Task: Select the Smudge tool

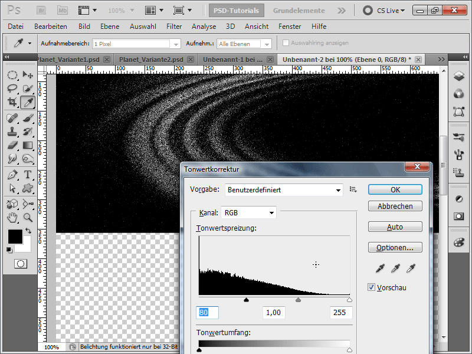Action: (x=12, y=159)
